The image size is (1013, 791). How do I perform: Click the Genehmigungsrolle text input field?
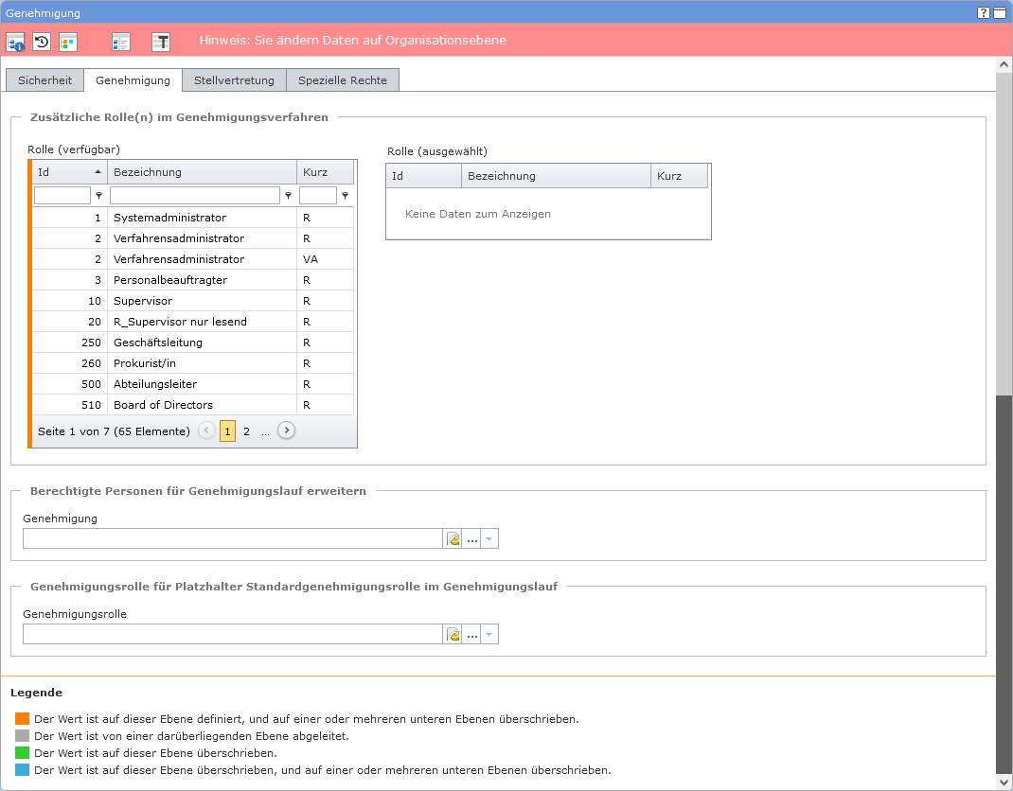pos(233,635)
